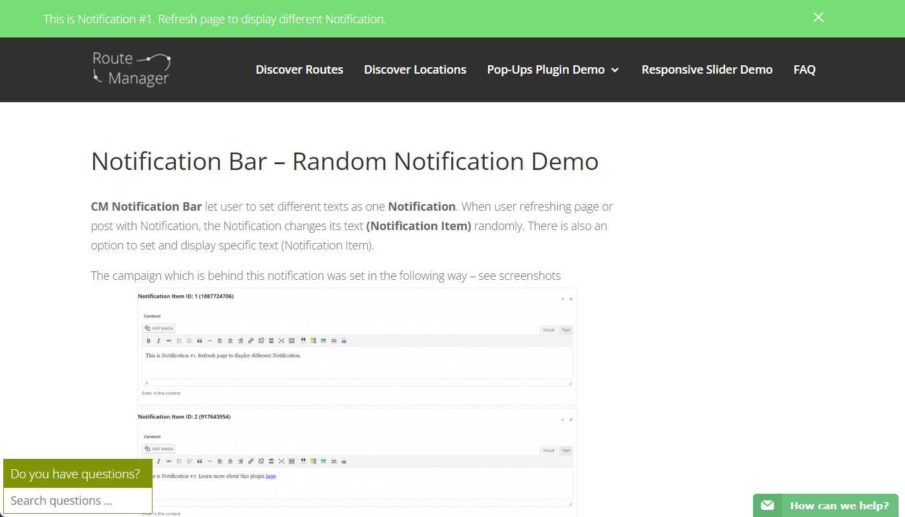Click 'The campaign which is behind this notification' sentence
The image size is (905, 517).
(x=326, y=276)
